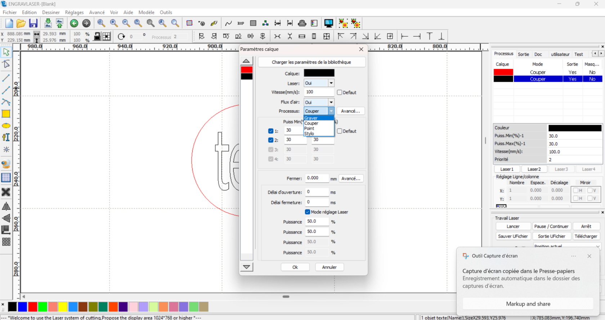Click the align top edges icon
The image size is (605, 320).
click(226, 36)
